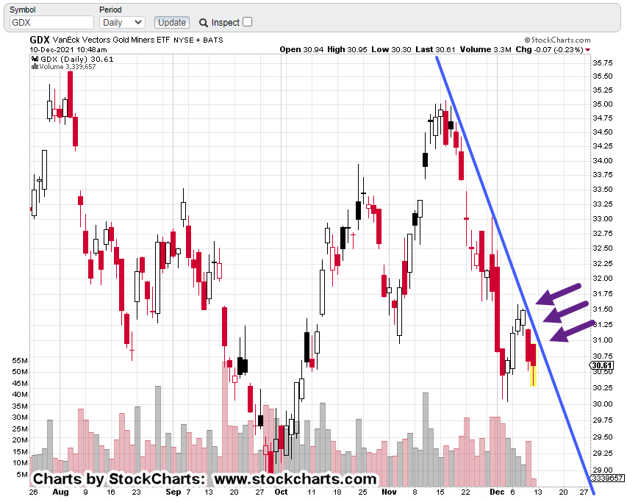Image resolution: width=627 pixels, height=502 pixels.
Task: Open the Period dropdown set to Daily
Action: [x=121, y=23]
